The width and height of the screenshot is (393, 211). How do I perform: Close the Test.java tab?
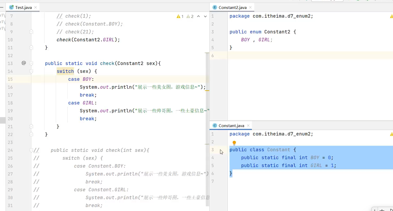coord(36,7)
